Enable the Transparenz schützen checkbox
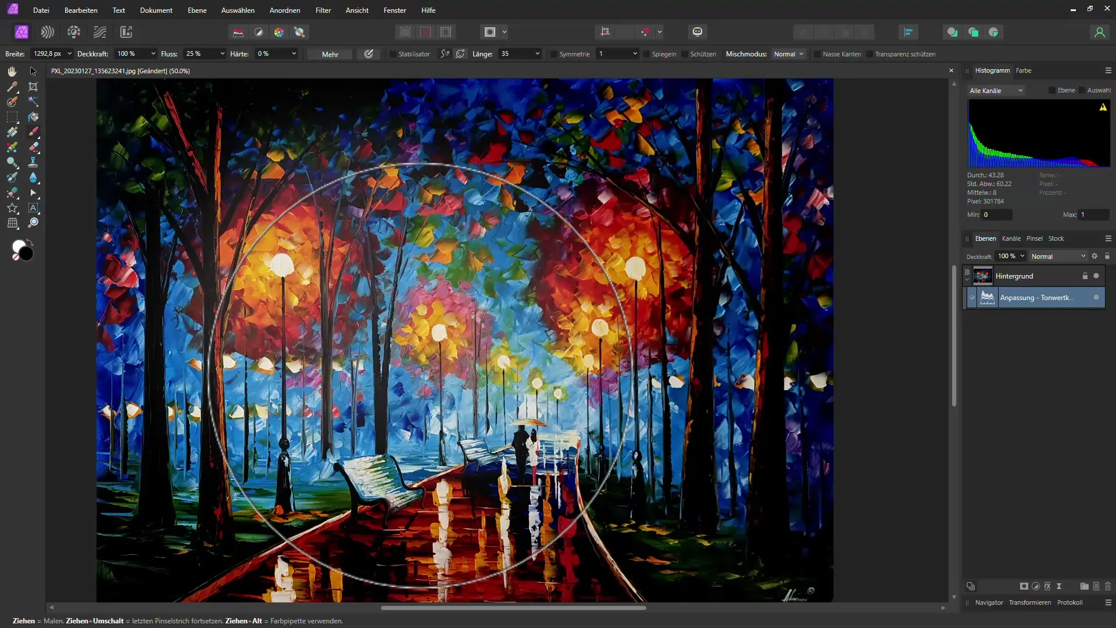 [x=870, y=54]
